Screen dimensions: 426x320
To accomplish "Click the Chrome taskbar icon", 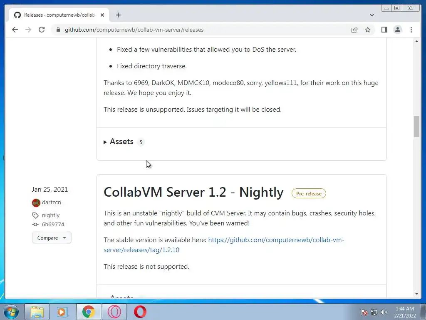I will 88,312.
